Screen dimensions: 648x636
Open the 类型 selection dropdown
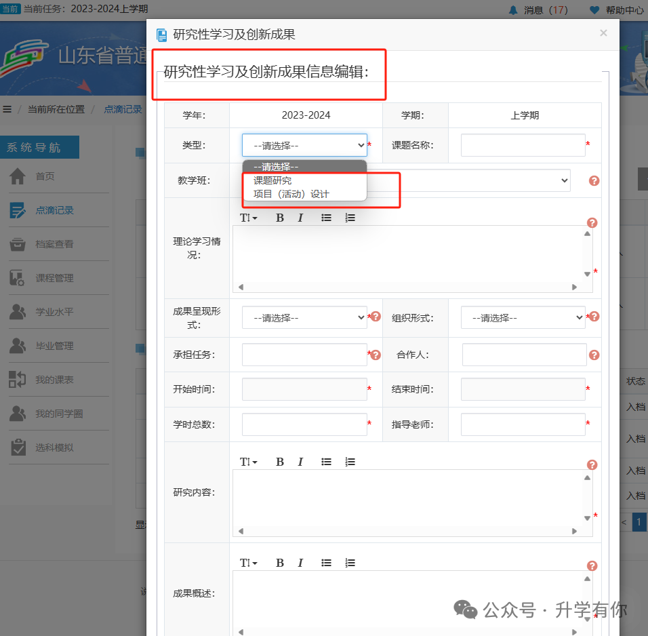[304, 144]
